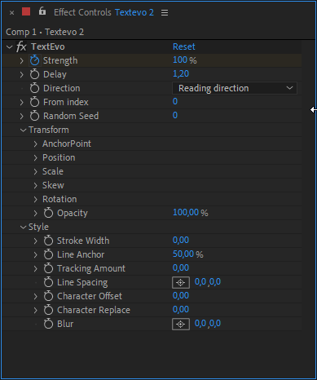Enable the Opacity stopwatch icon

48,213
